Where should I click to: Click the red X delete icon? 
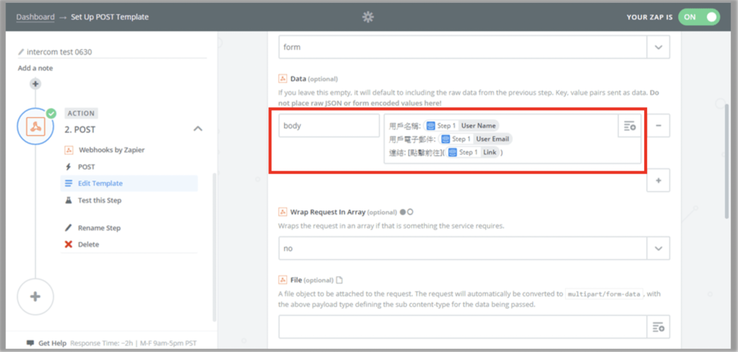pos(68,244)
